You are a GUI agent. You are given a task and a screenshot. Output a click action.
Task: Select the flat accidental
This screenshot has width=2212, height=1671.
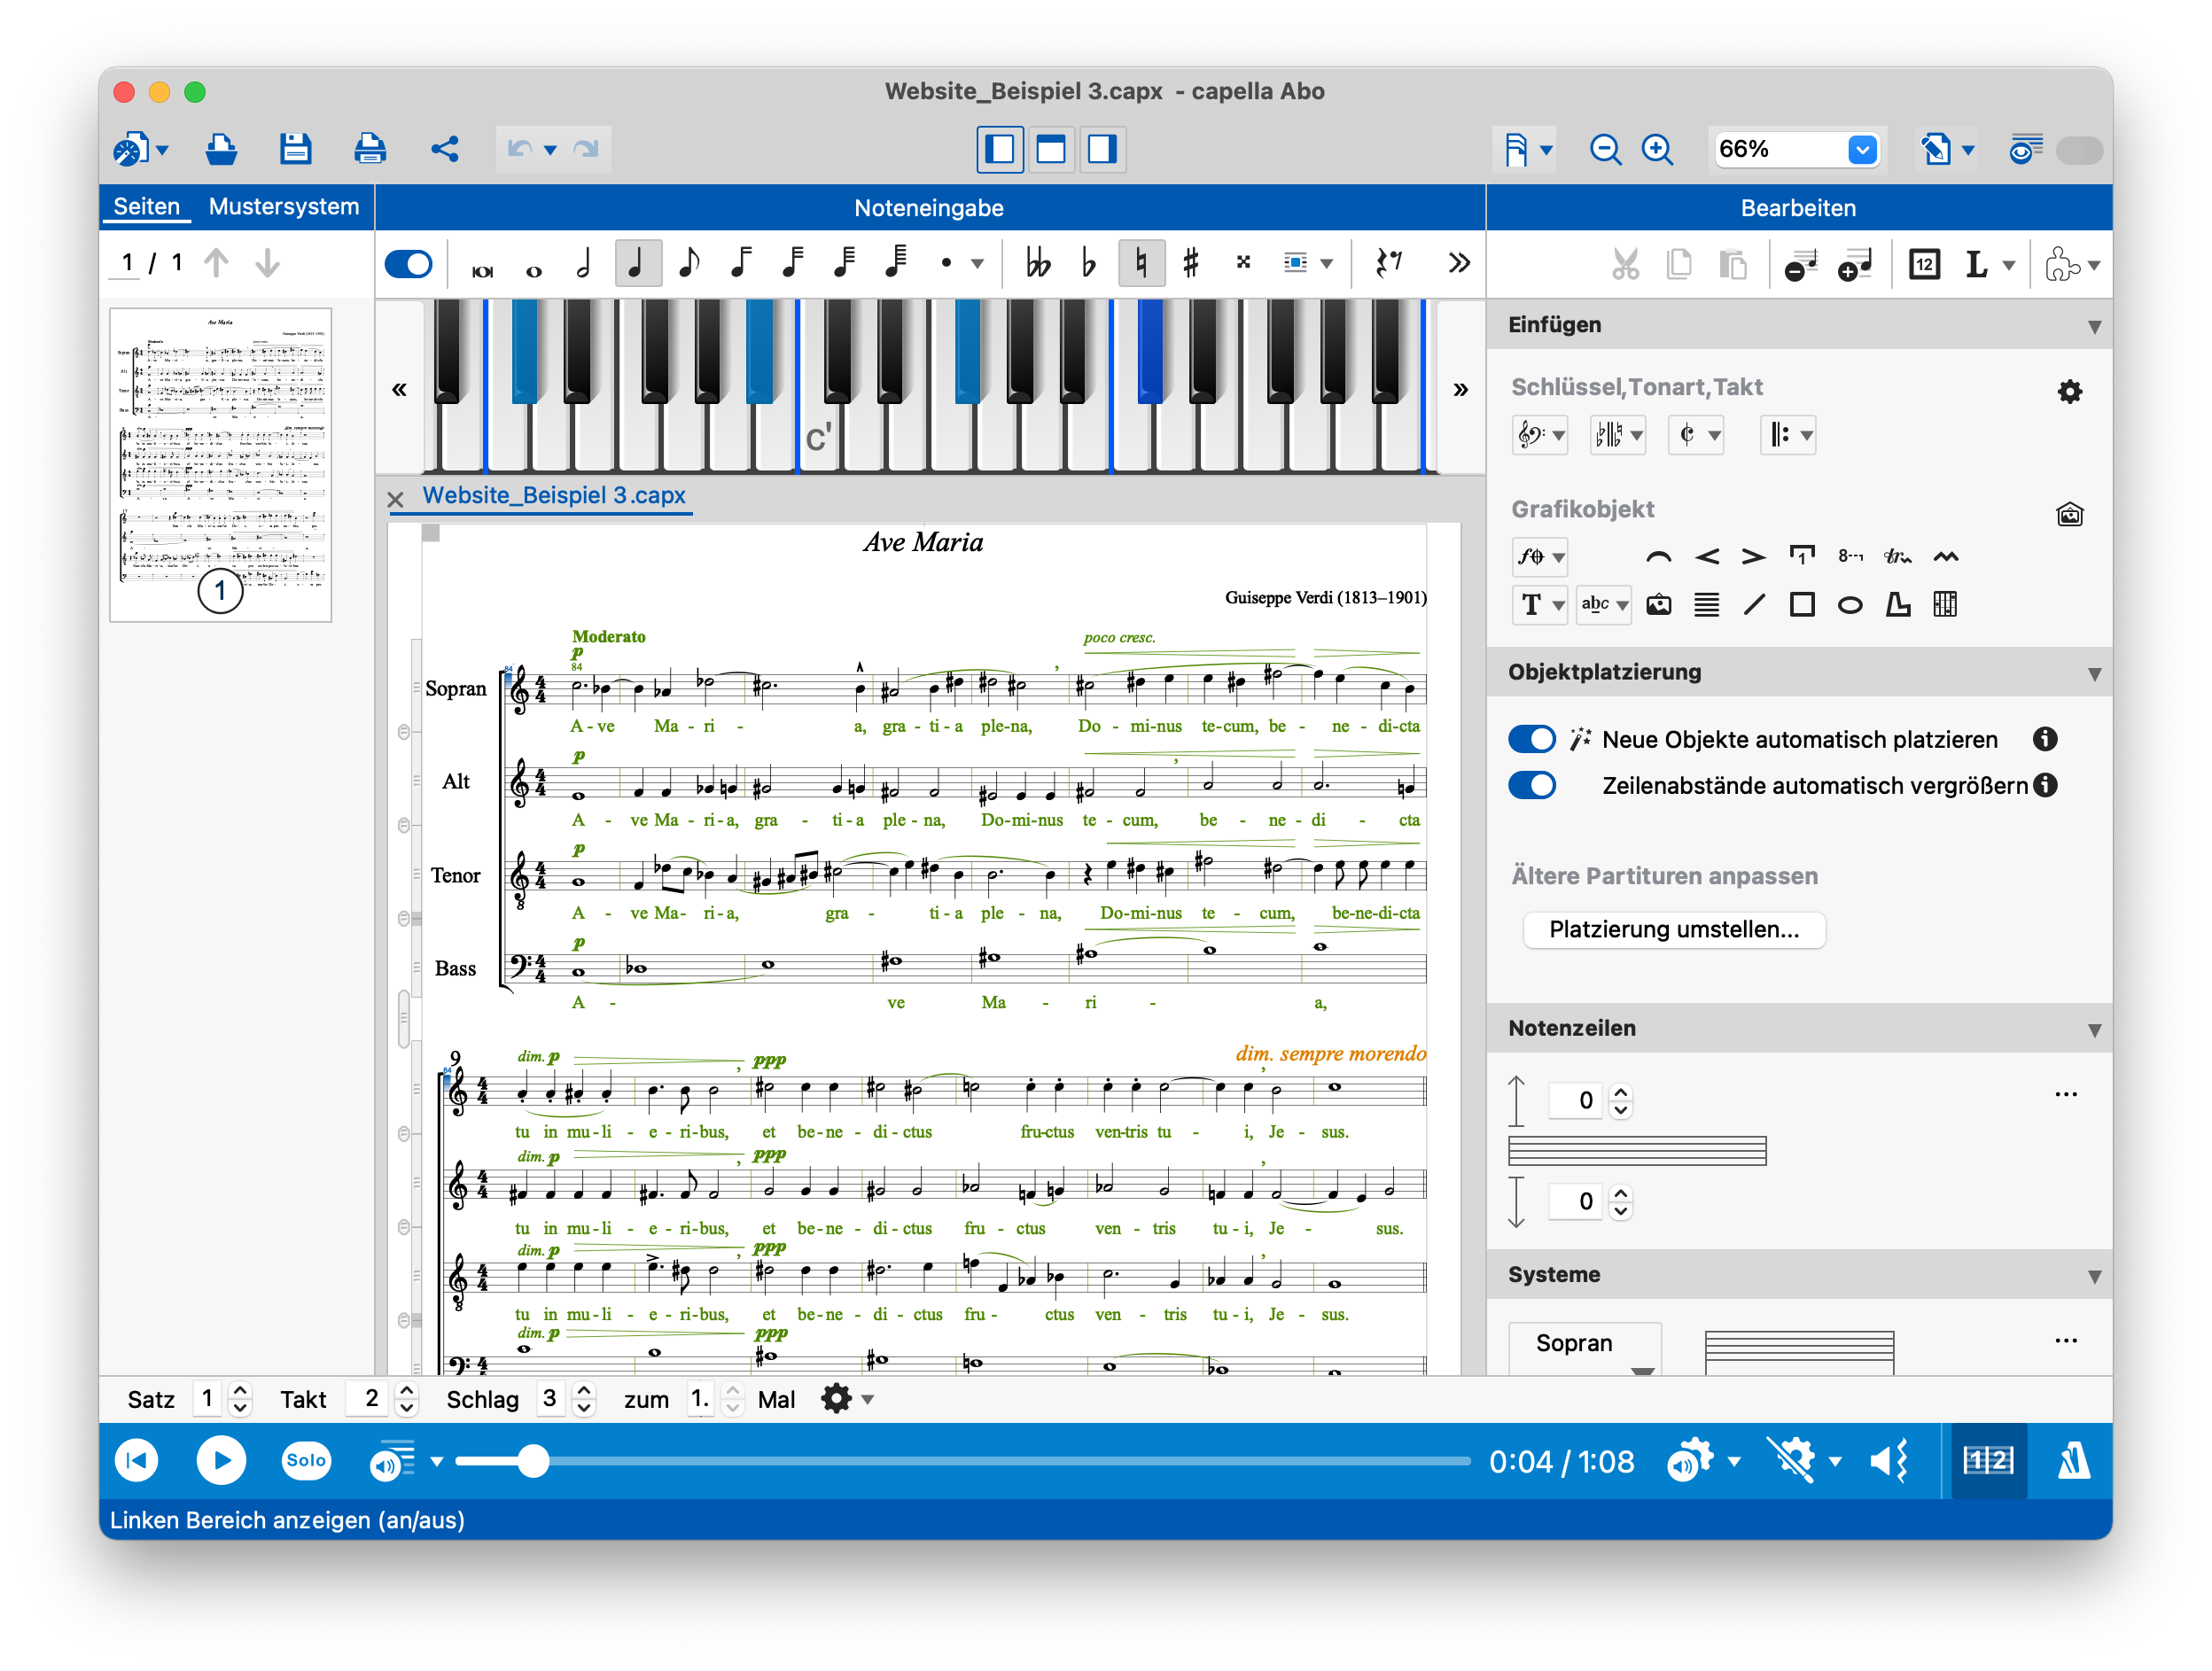(1089, 263)
